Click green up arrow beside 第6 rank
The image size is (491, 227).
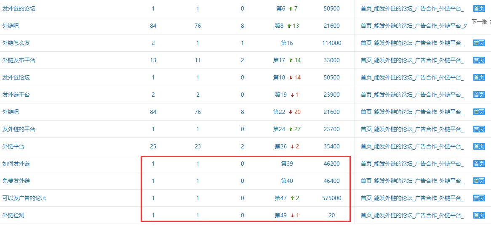coord(291,9)
